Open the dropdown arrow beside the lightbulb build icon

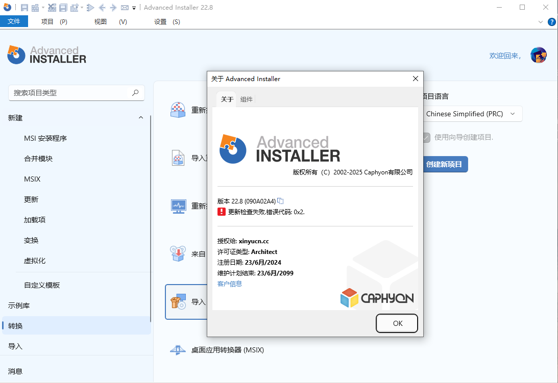click(82, 8)
